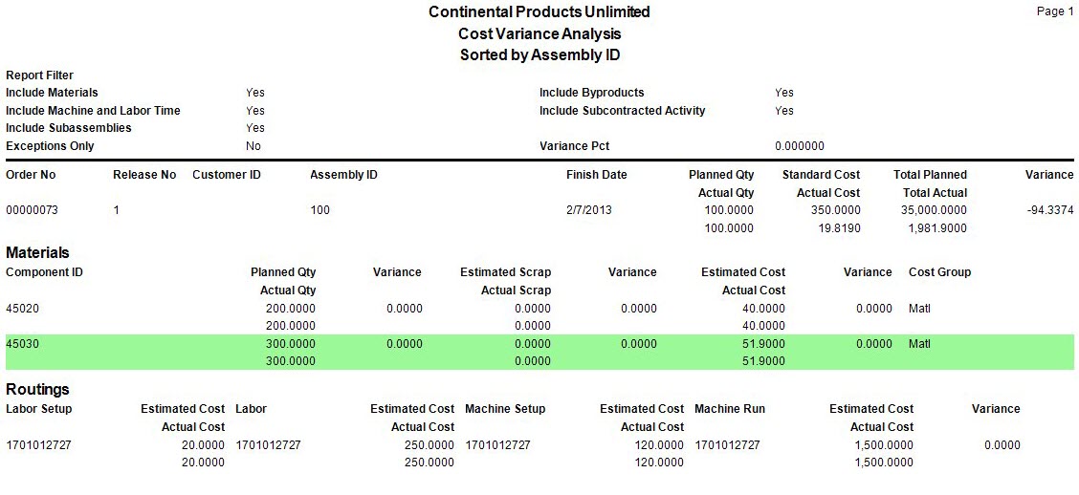Click the Page 1 indicator
The width and height of the screenshot is (1079, 495).
coord(1055,11)
